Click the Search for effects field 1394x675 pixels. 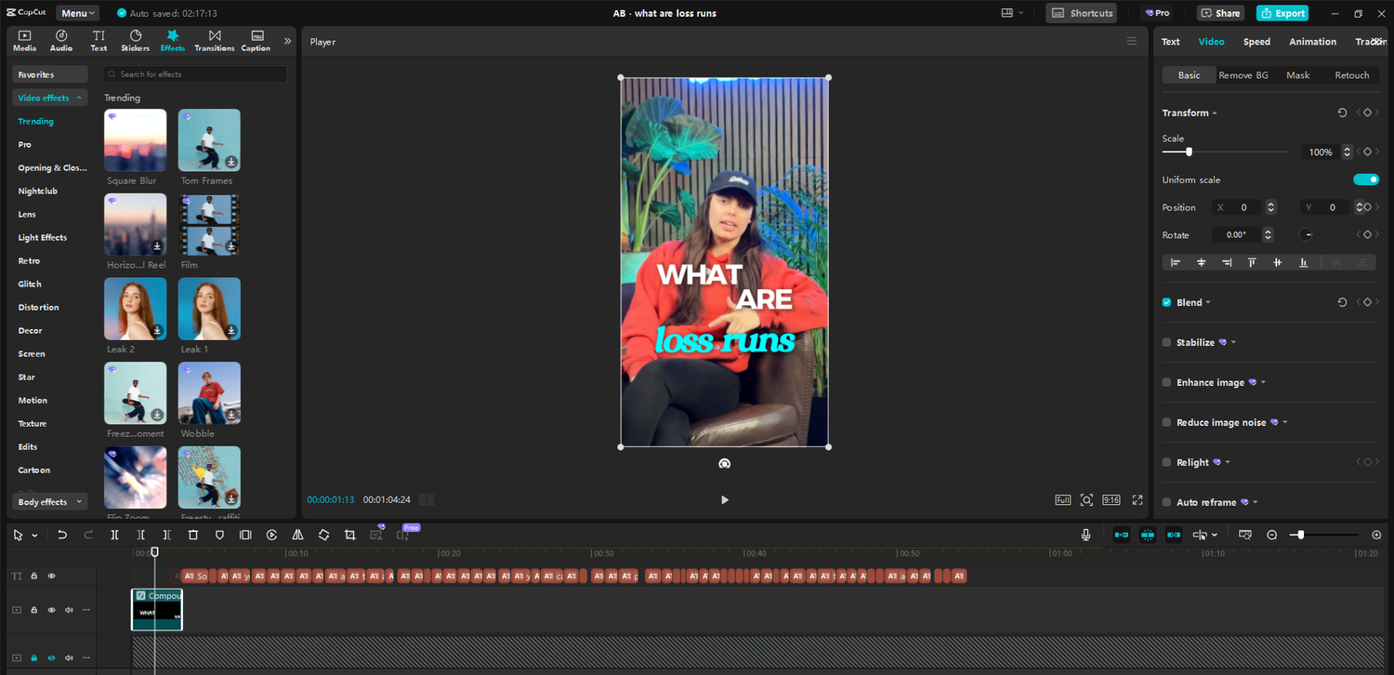click(x=194, y=74)
